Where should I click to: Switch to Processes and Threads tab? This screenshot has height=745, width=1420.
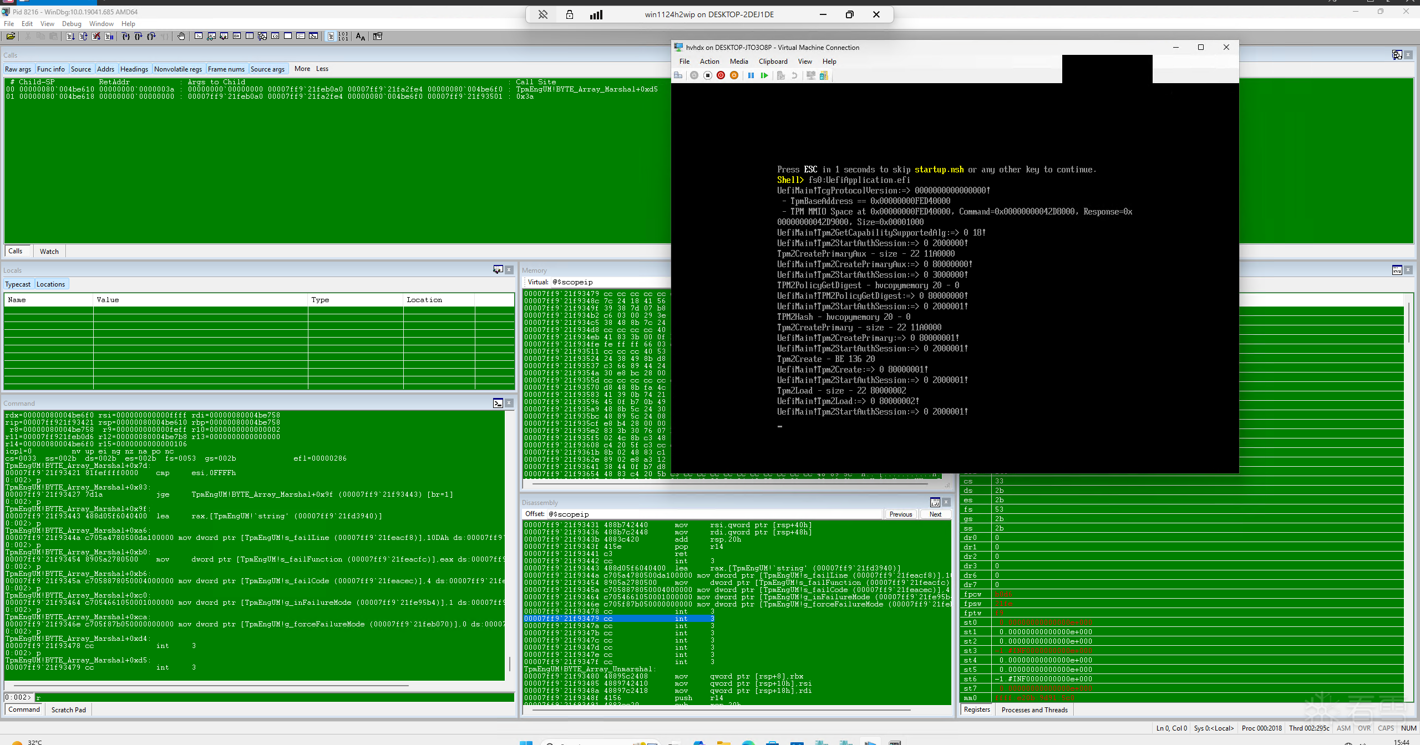[x=1034, y=710]
